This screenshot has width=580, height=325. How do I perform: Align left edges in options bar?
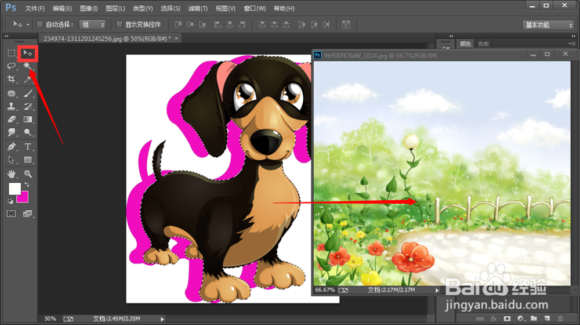[x=218, y=24]
